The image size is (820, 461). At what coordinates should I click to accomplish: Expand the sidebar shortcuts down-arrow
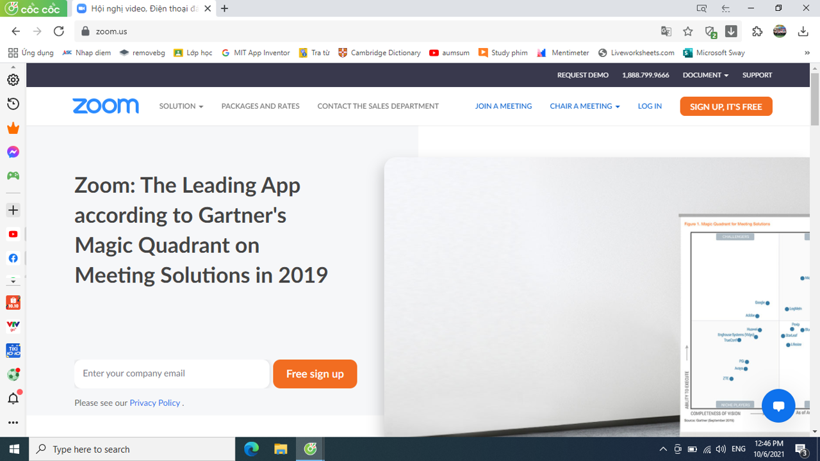(x=13, y=280)
